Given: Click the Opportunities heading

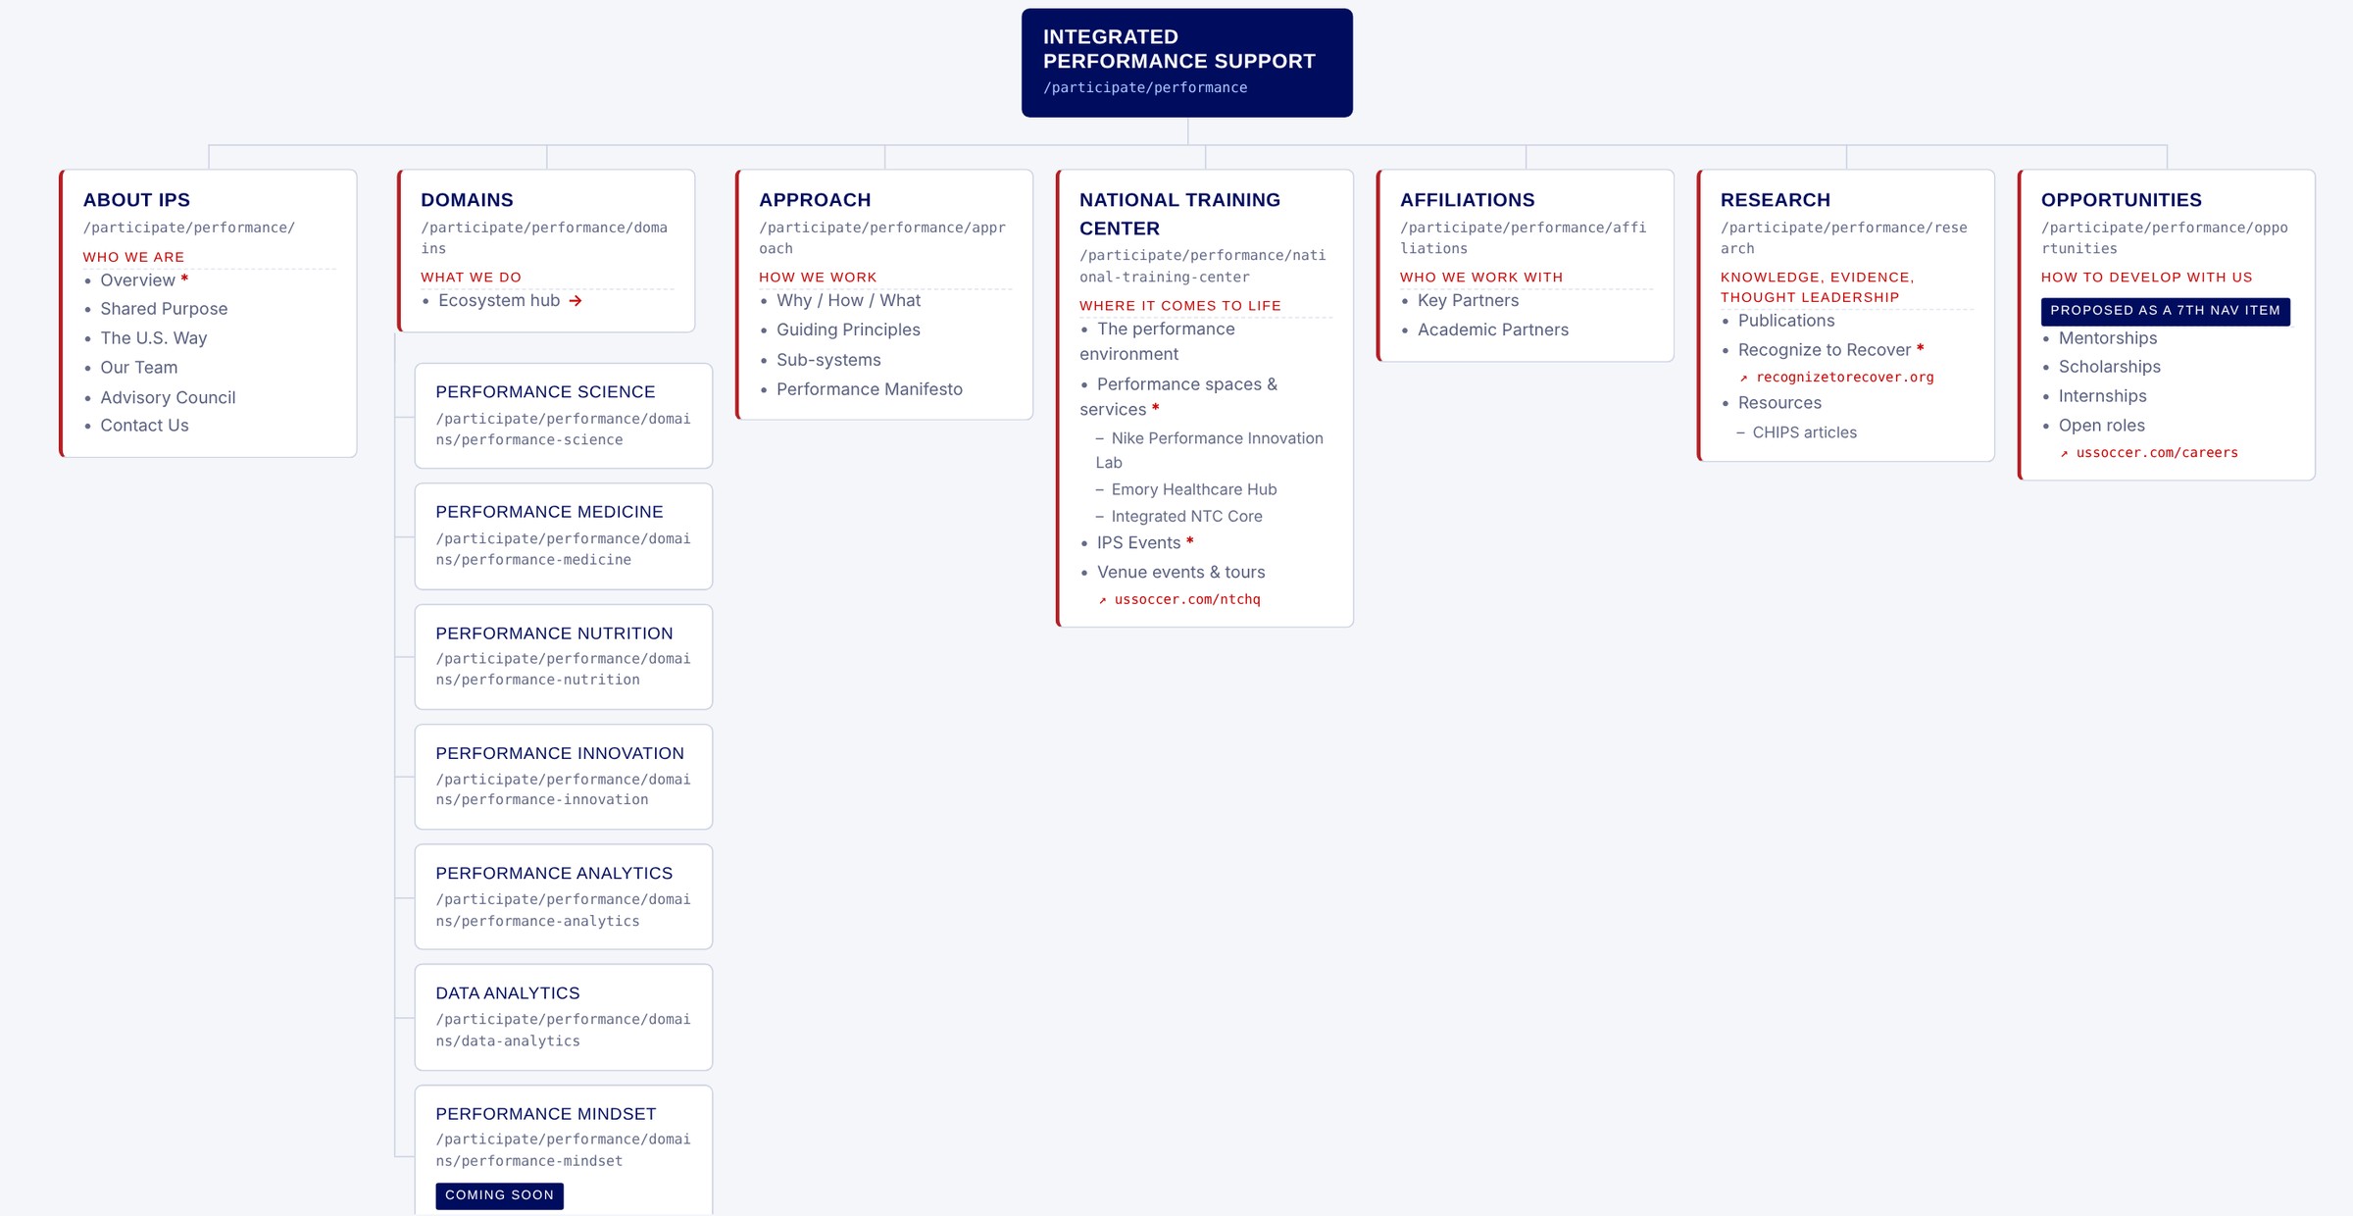Looking at the screenshot, I should [2122, 200].
